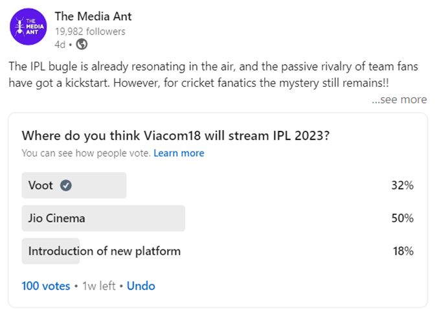Screen dimensions: 439x309
Task: Click the 32% result for Voot
Action: click(x=402, y=185)
